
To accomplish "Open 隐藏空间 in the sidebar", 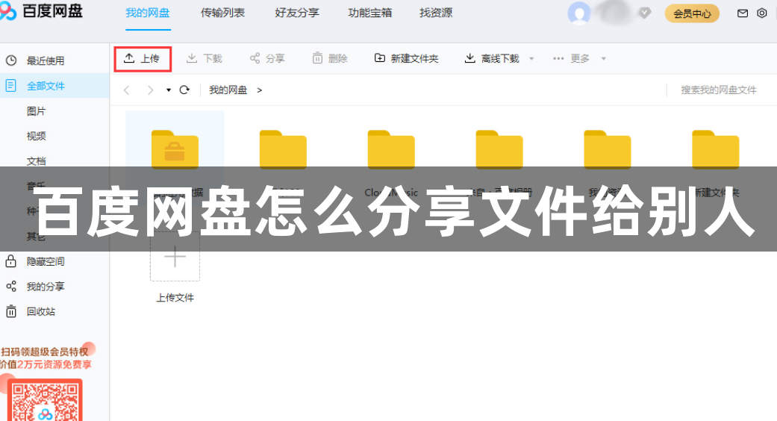I will [46, 261].
